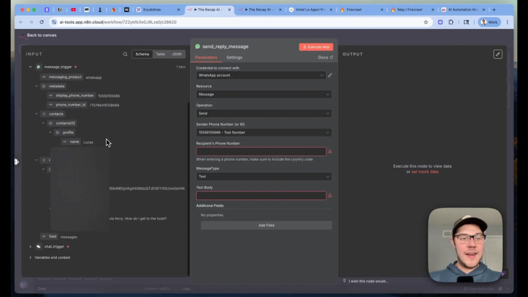Click the Logs label in bottom bar
Screen dimensions: 528x297
[186, 288]
